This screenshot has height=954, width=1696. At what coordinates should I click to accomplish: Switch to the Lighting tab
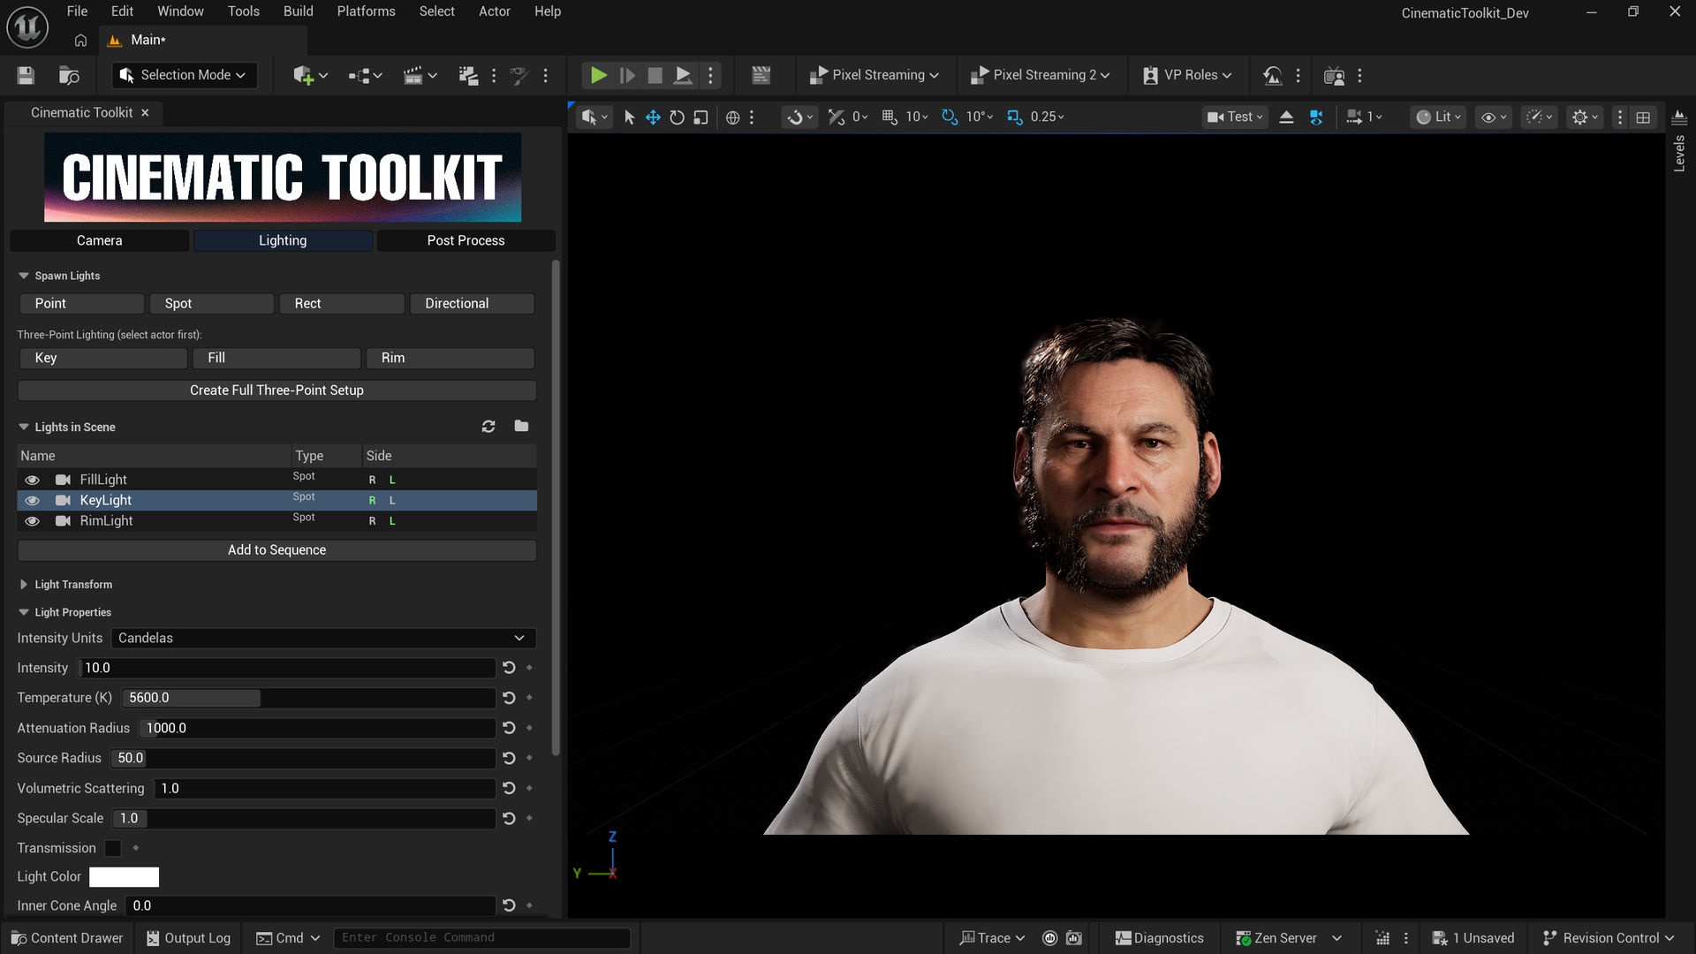(283, 240)
